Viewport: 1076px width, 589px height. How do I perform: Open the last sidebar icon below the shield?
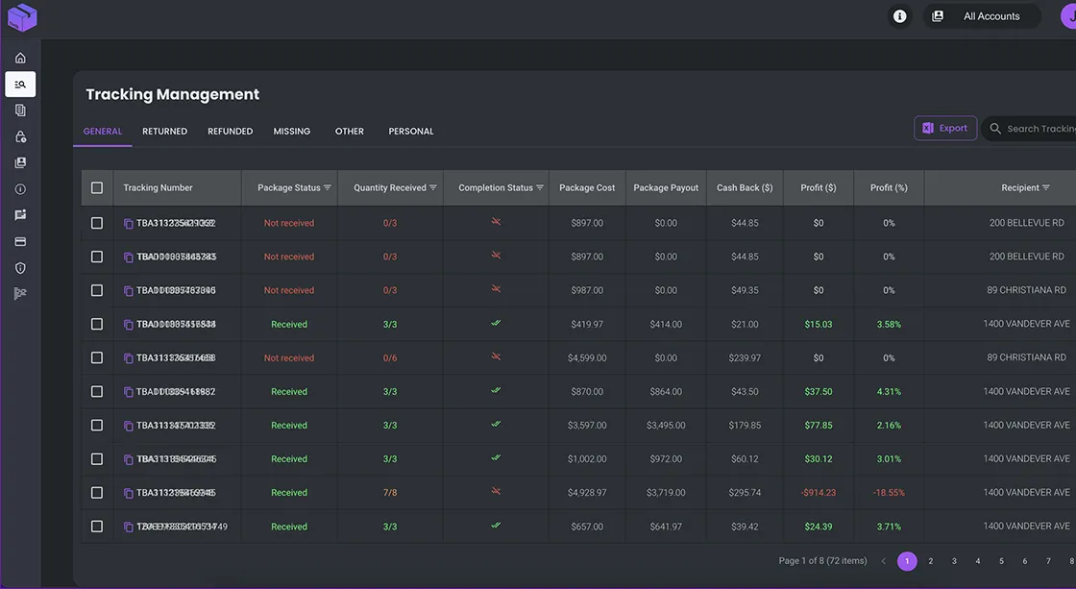click(x=20, y=293)
